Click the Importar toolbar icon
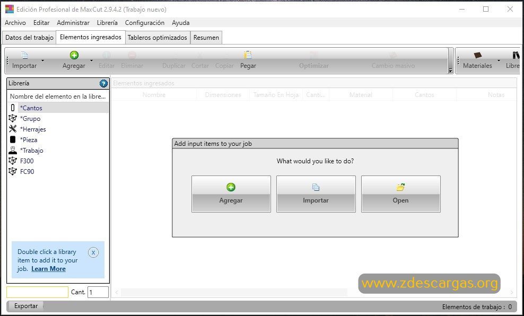The height and width of the screenshot is (316, 524). (25, 55)
